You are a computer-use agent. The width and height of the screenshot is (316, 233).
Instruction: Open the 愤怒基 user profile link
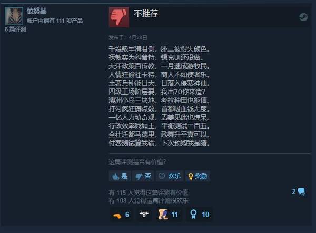(x=37, y=11)
